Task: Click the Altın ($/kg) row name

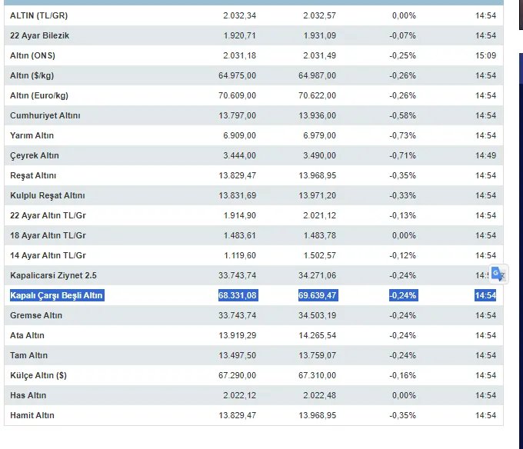Action: [32, 75]
